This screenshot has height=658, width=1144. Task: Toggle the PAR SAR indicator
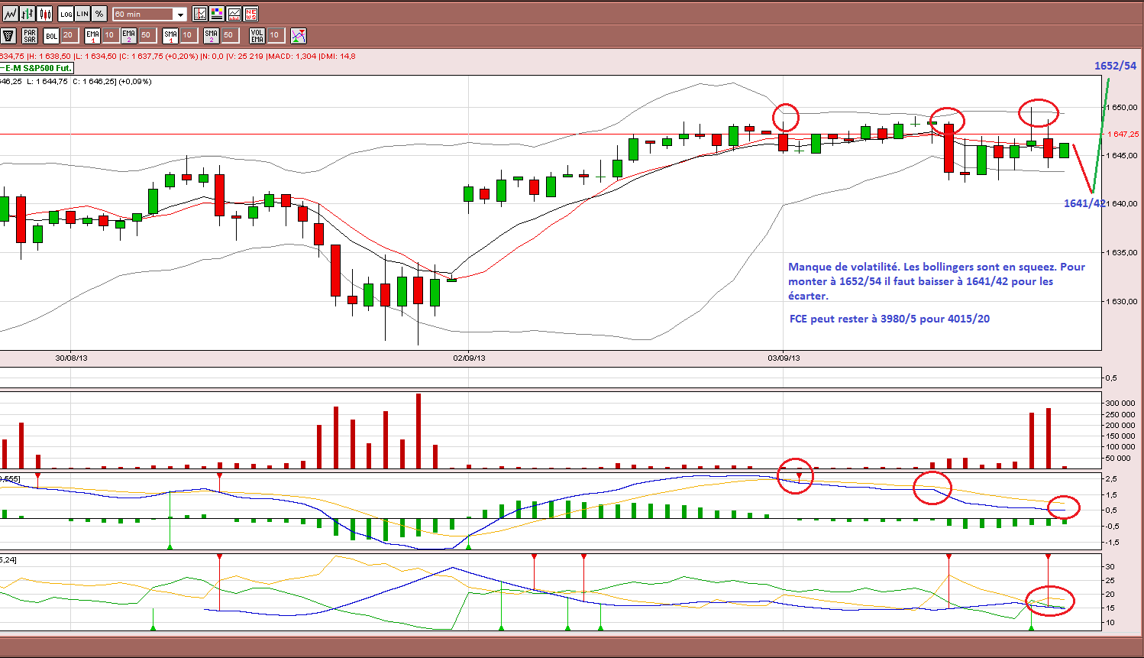30,35
